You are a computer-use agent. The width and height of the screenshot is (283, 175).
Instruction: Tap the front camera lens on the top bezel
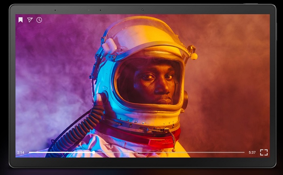(x=143, y=10)
